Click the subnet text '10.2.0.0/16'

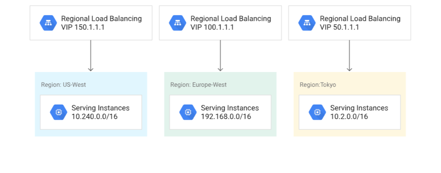click(349, 117)
